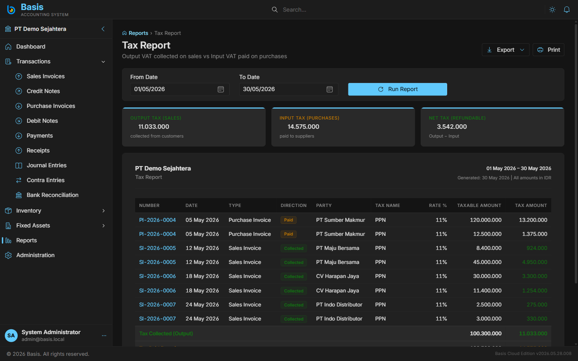578x361 pixels.
Task: Click the page vertical scrollbar
Action: (x=576, y=152)
